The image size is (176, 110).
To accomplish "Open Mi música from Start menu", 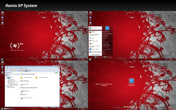I will [x=105, y=38].
